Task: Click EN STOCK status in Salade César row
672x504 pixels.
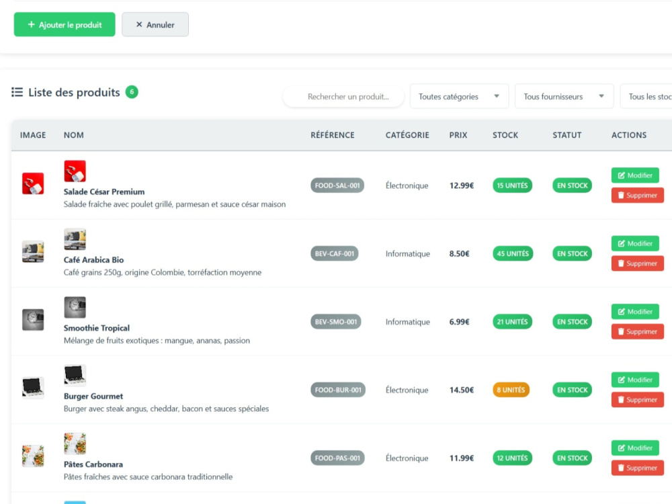Action: pos(572,185)
